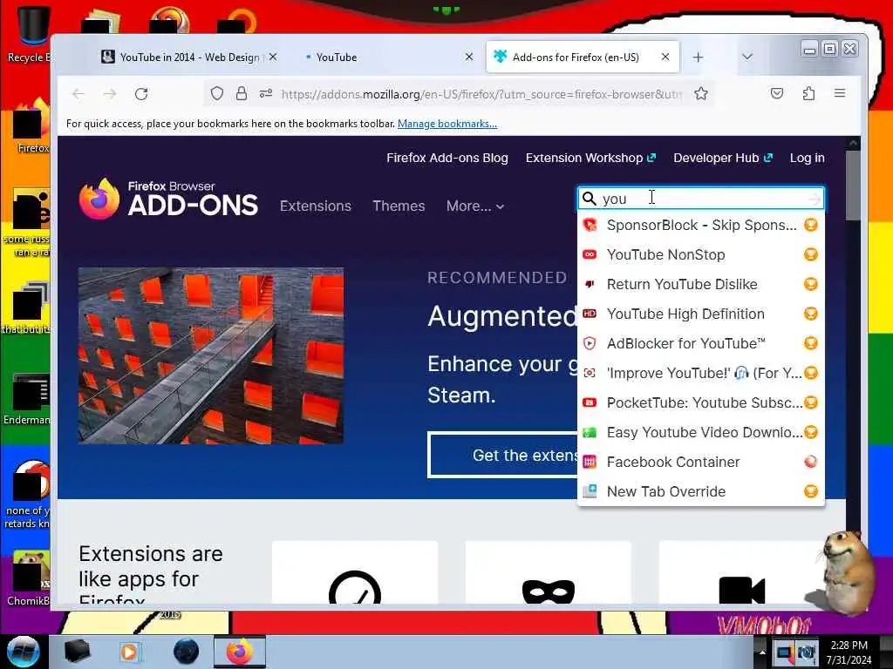The width and height of the screenshot is (893, 669).
Task: Click the scrollbar up arrow
Action: click(x=853, y=144)
